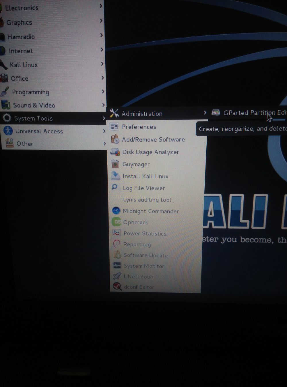The height and width of the screenshot is (387, 287).
Task: Expand the Programming submenu arrow
Action: [103, 92]
